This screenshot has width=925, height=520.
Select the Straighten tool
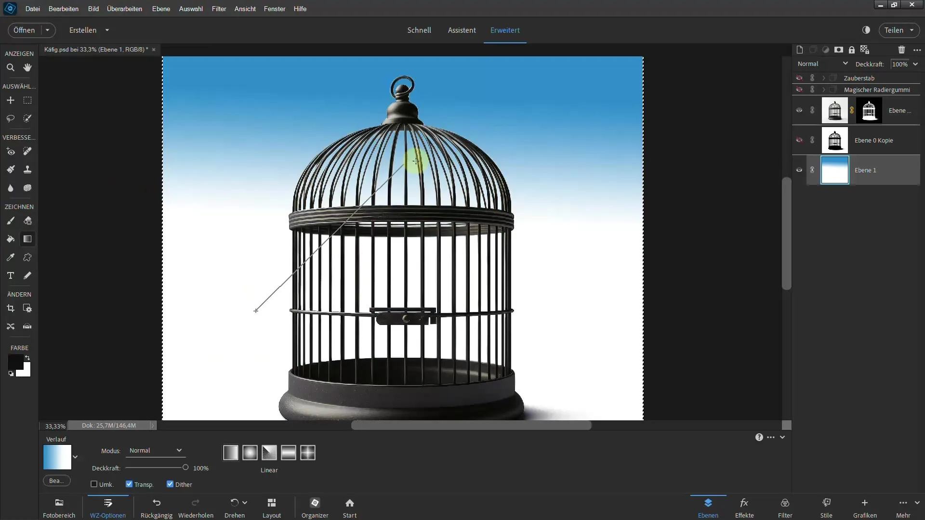[27, 326]
